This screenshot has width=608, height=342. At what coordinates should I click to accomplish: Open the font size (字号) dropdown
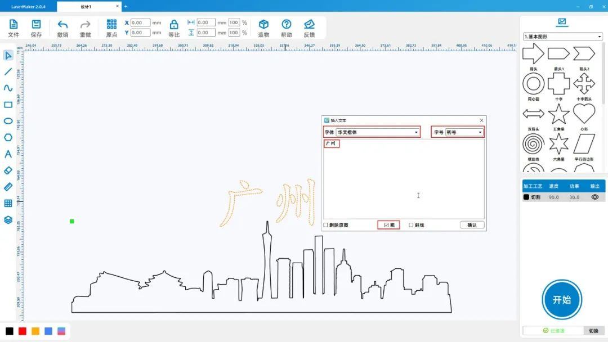click(464, 132)
